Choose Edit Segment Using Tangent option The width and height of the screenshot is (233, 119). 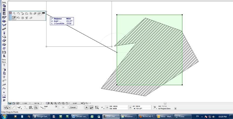(x=22, y=14)
